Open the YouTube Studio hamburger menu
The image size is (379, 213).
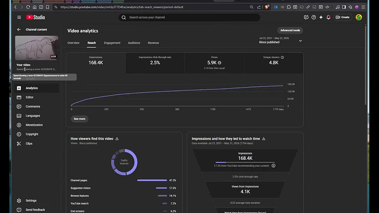click(19, 18)
